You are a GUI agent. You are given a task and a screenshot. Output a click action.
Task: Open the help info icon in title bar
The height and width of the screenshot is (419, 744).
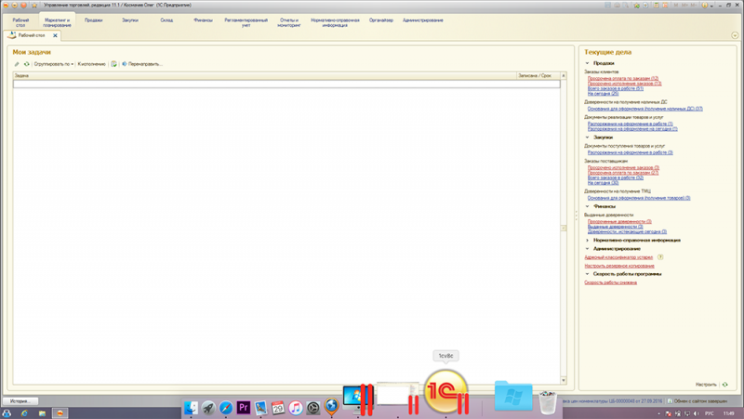pyautogui.click(x=705, y=6)
